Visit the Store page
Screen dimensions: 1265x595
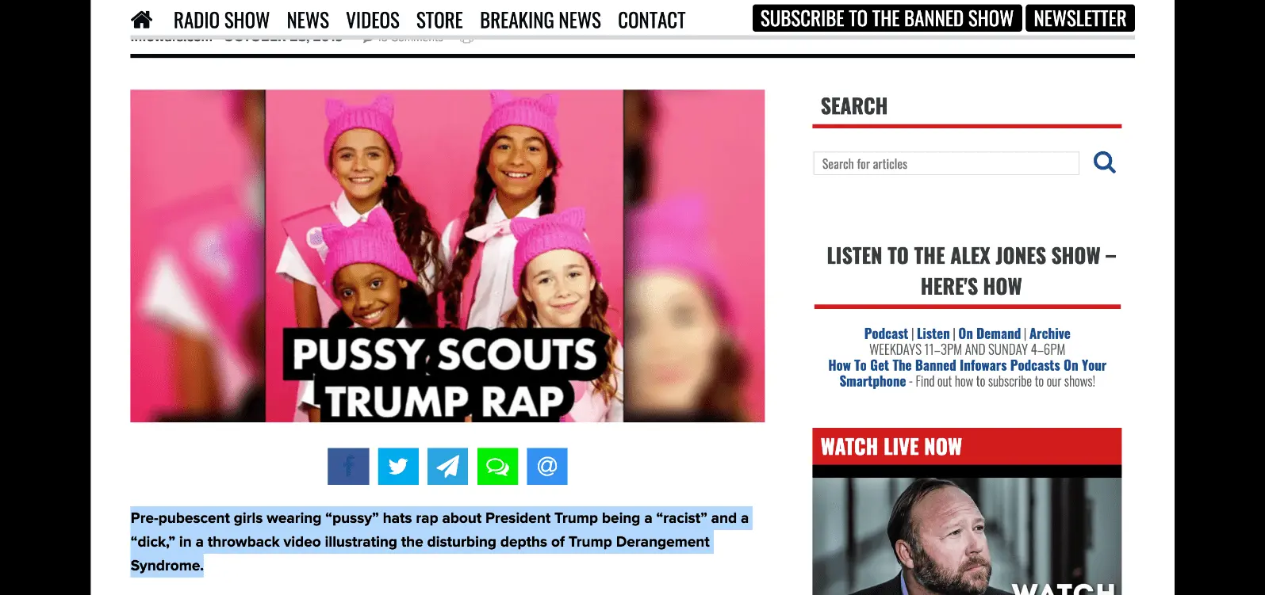pos(439,21)
